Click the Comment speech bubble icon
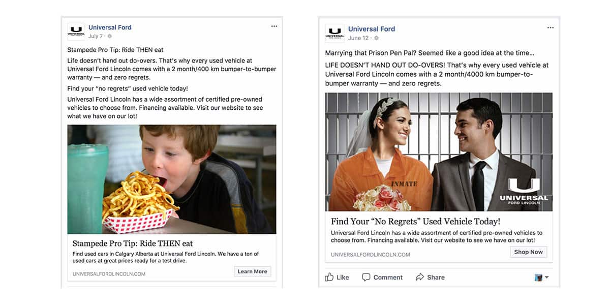This screenshot has height=305, width=610. click(x=366, y=277)
